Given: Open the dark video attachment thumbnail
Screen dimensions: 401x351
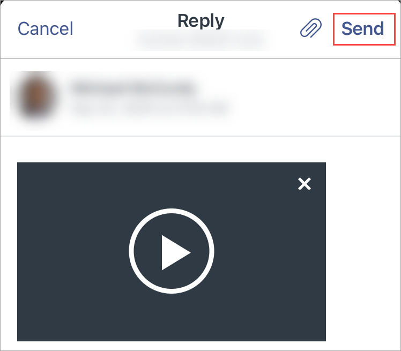Looking at the screenshot, I should tap(172, 251).
